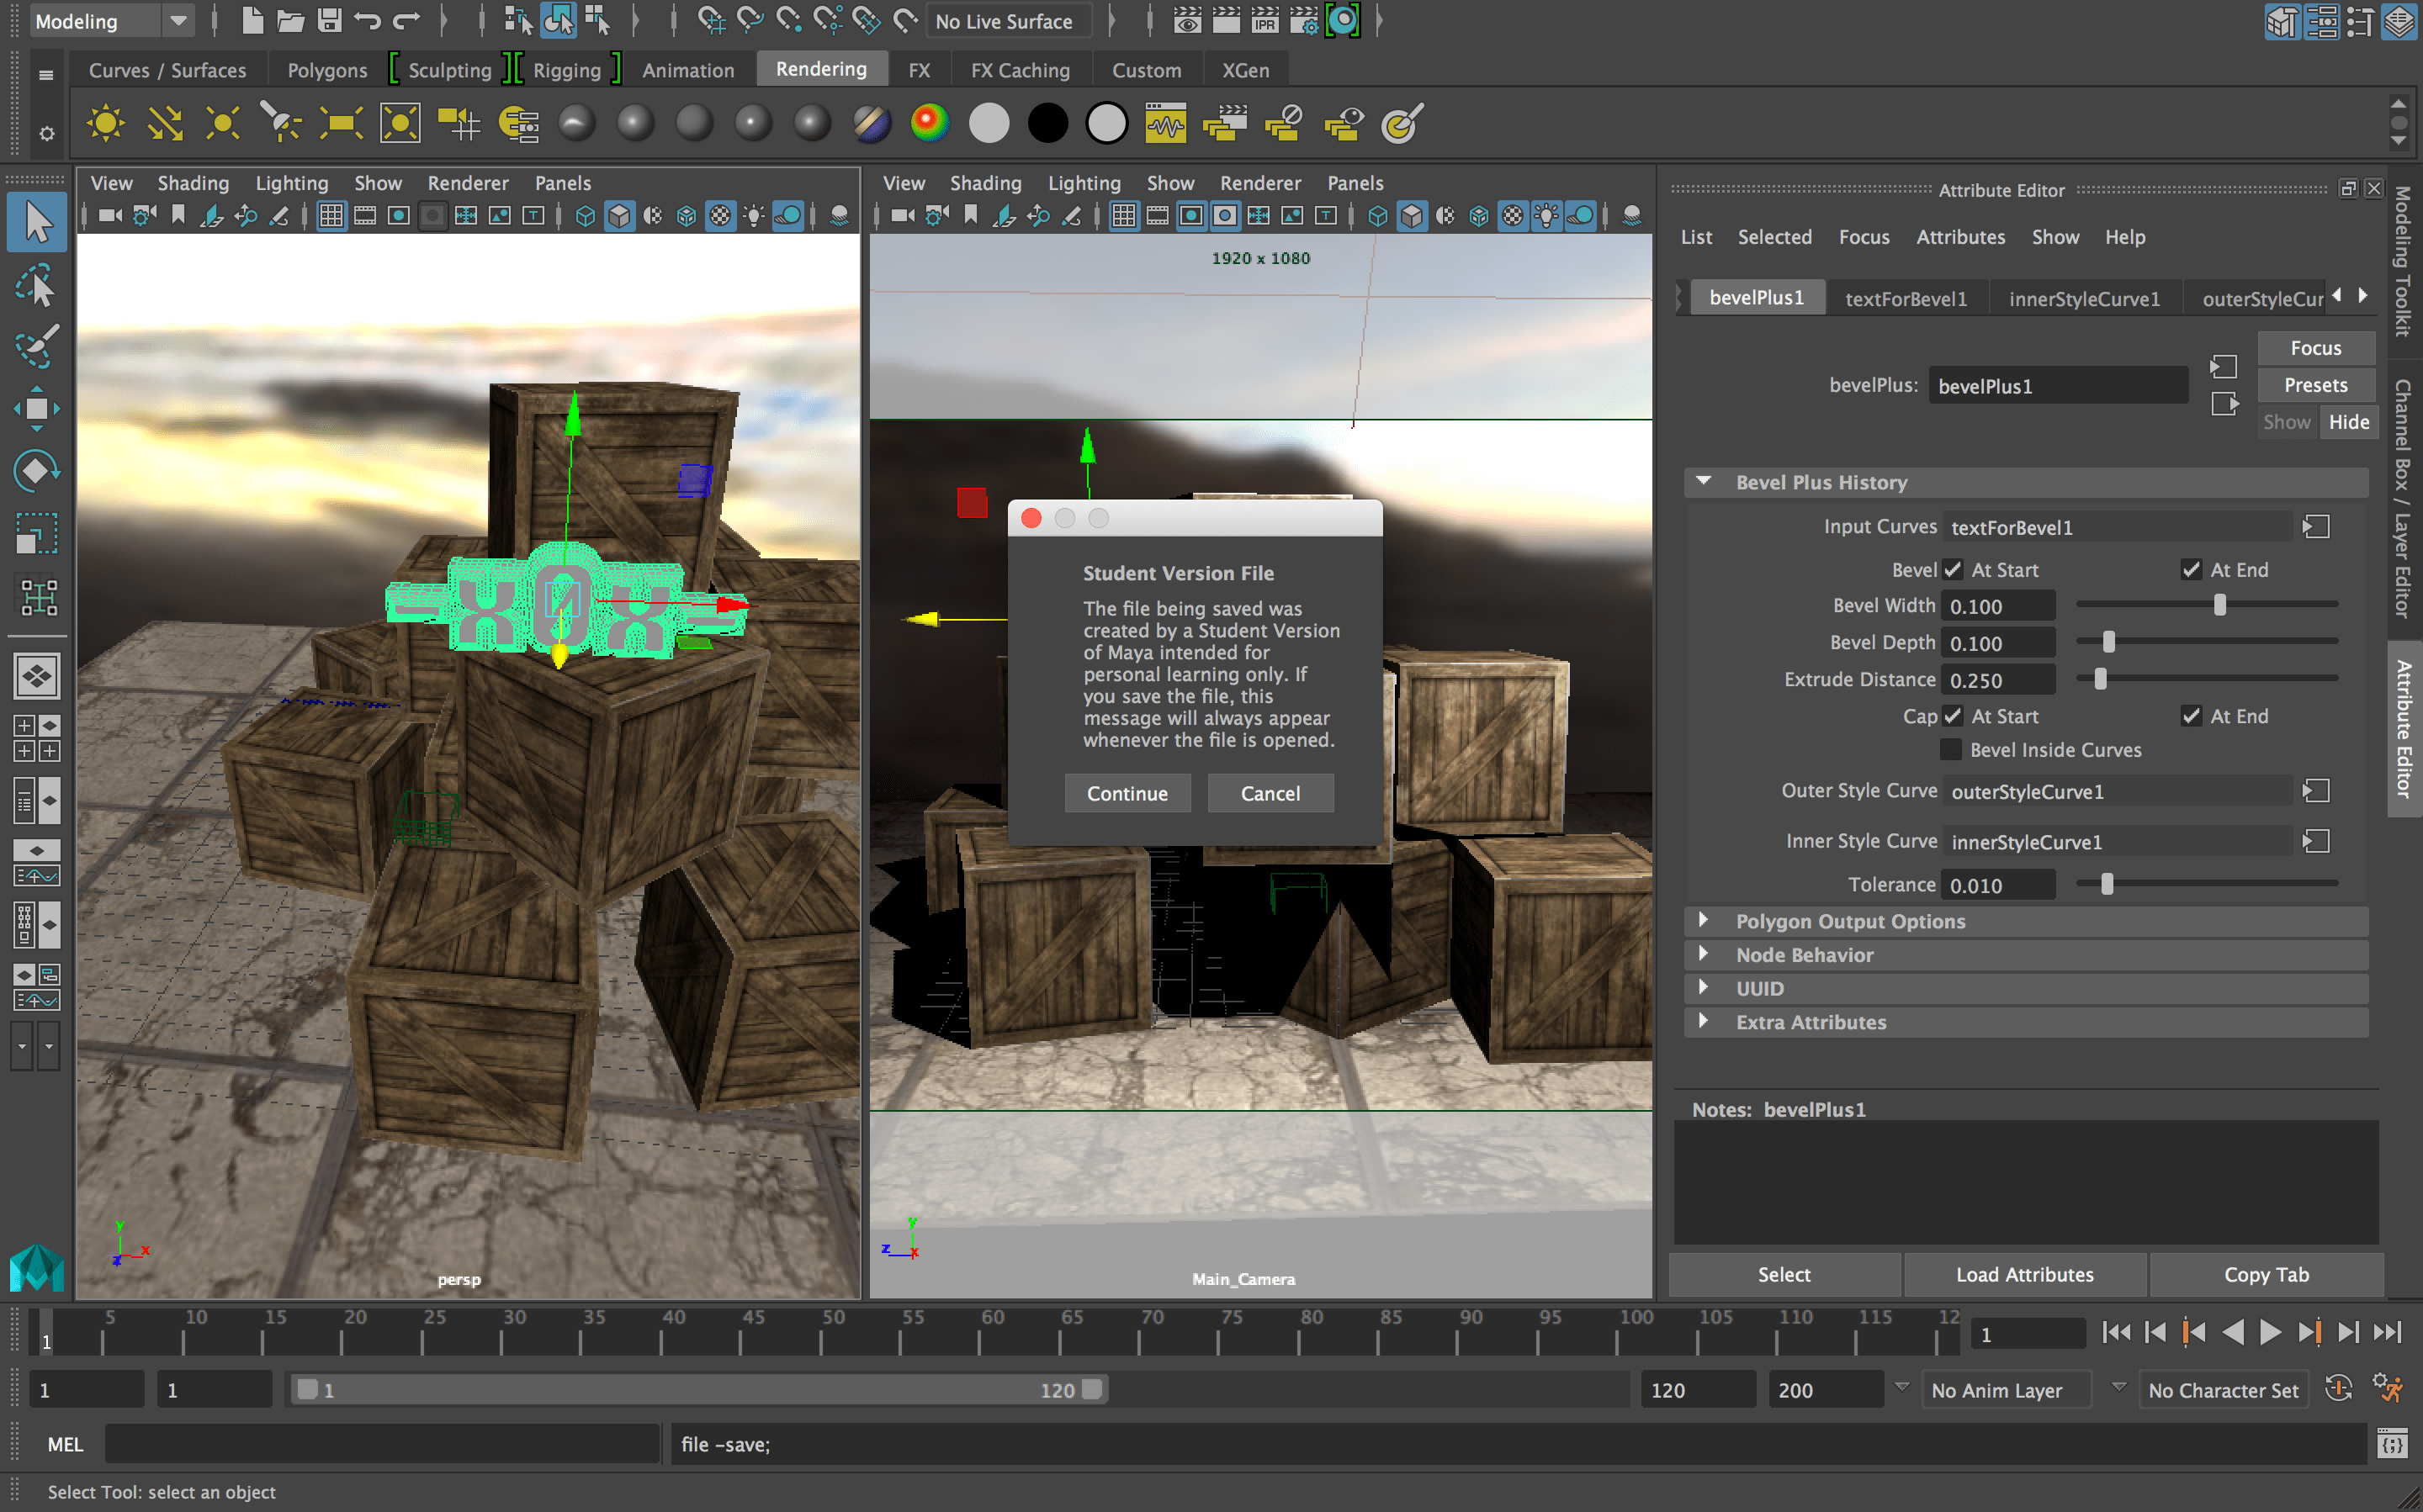Select the Move tool

coord(36,408)
